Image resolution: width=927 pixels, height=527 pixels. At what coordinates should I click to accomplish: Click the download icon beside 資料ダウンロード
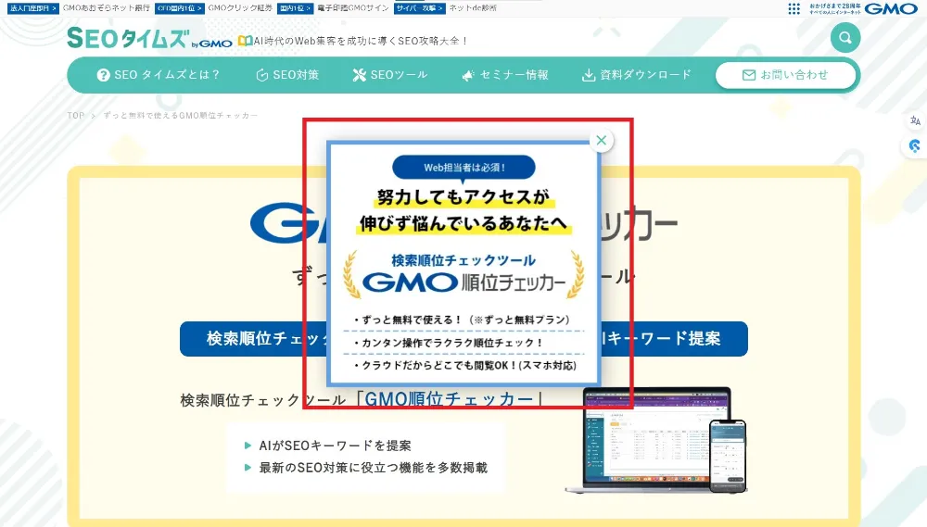point(589,75)
